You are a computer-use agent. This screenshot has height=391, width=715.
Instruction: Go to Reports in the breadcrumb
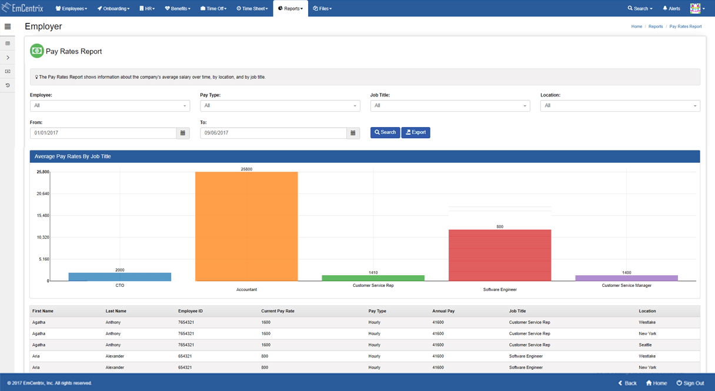point(656,26)
